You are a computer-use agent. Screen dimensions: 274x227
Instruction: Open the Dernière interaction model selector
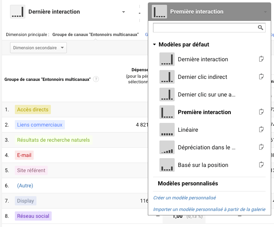point(68,12)
